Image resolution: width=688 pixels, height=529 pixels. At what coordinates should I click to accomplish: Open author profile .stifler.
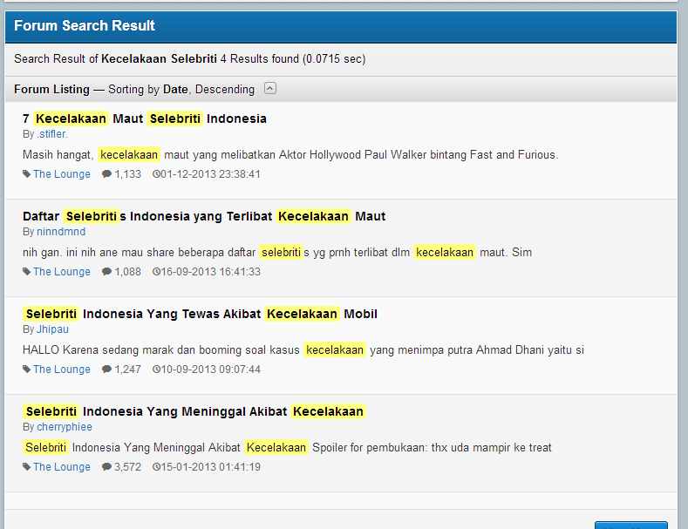52,134
